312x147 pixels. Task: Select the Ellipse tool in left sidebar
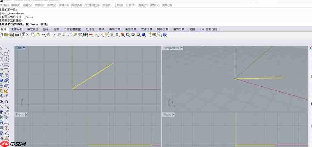(x=6, y=59)
